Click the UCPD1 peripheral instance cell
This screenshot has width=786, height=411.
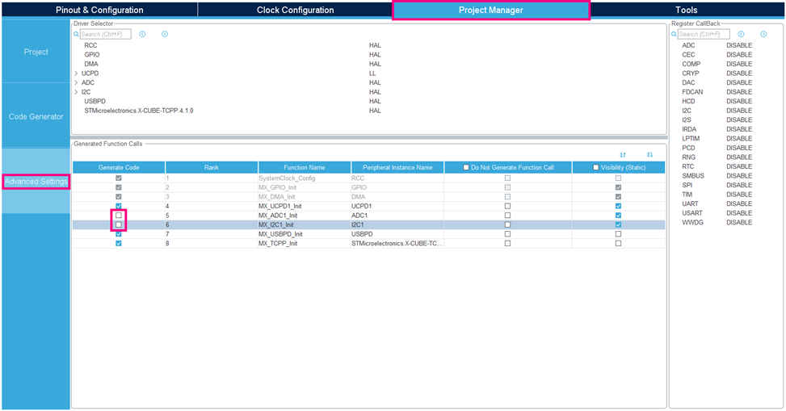coord(397,206)
